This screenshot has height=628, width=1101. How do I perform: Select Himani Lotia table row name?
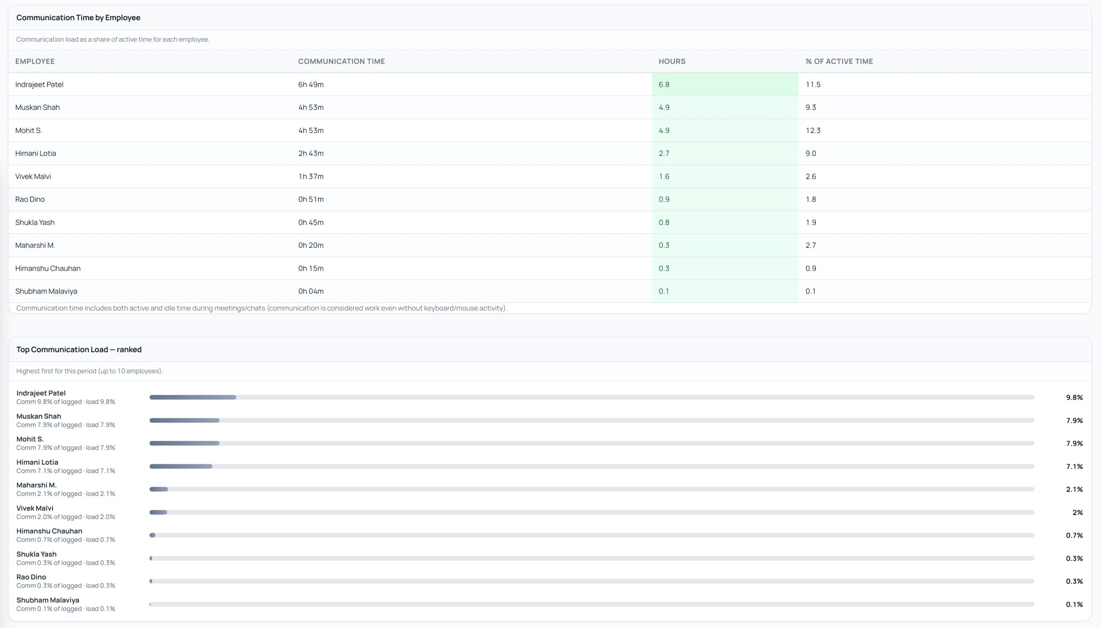point(35,153)
